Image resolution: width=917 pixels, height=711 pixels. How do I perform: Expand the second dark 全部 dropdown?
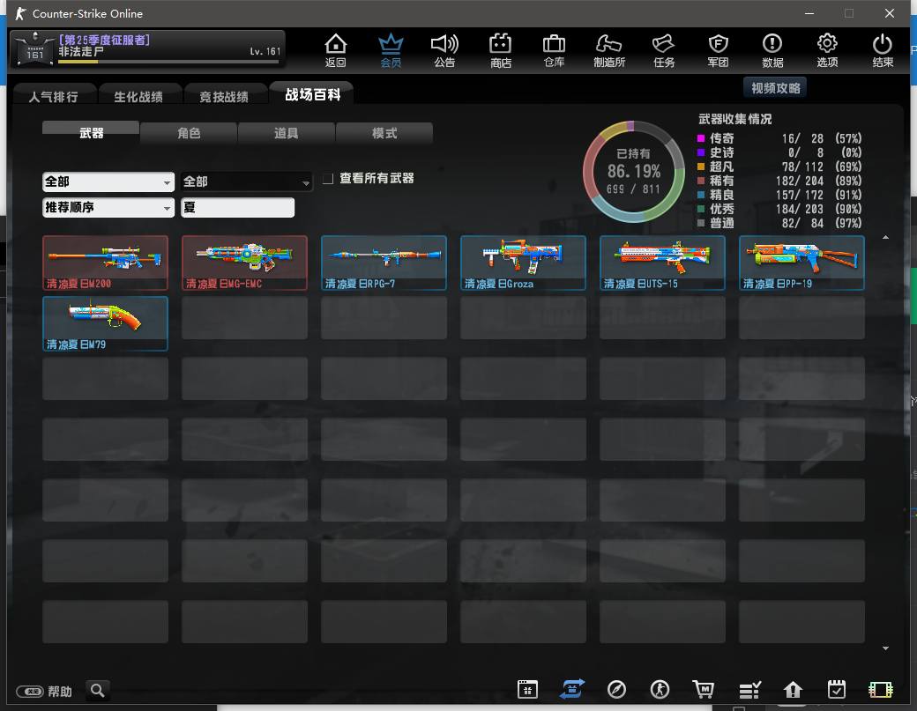pos(246,181)
